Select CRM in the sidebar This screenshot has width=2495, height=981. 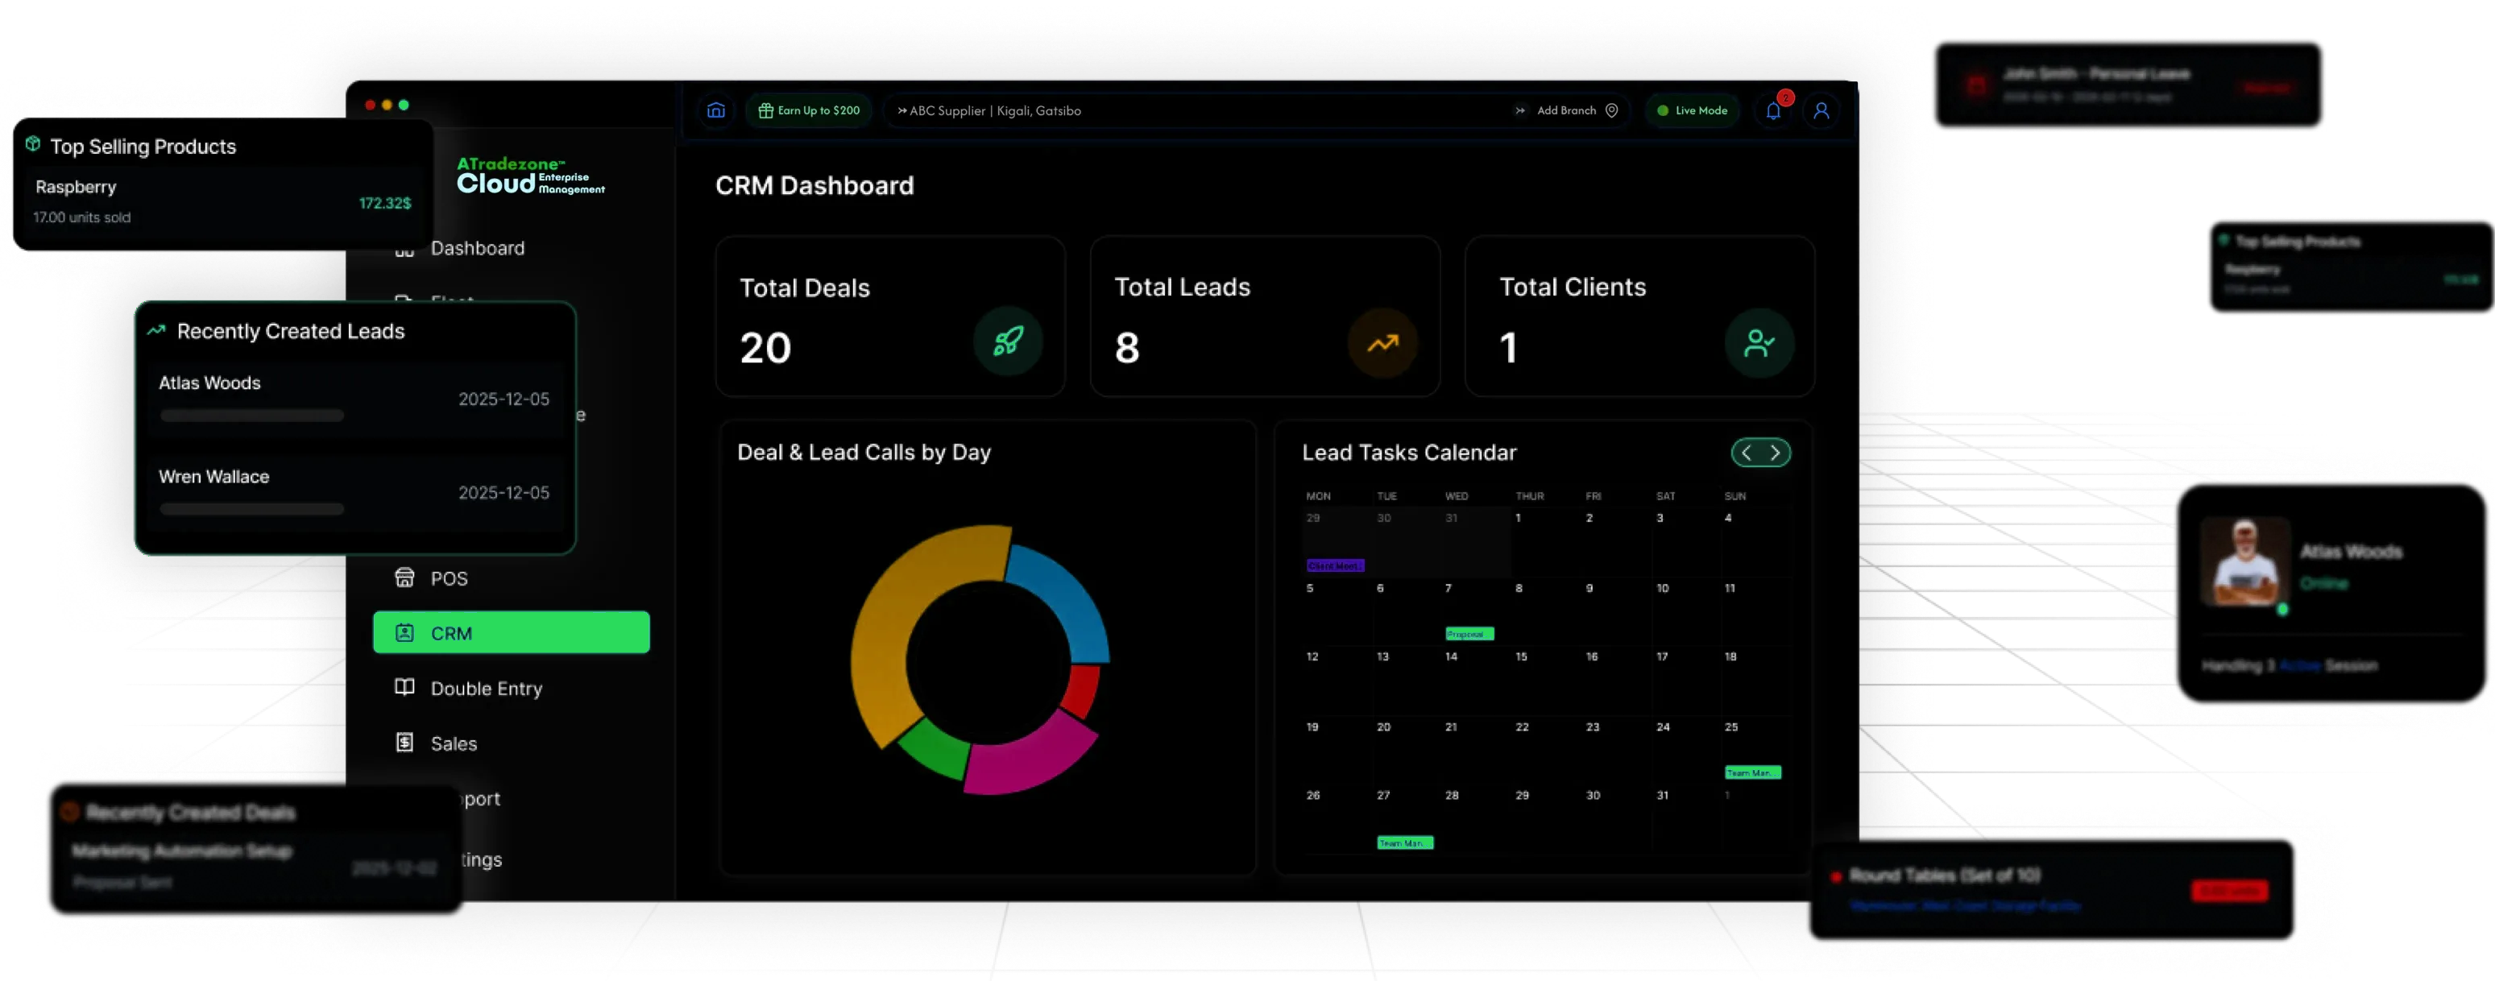pyautogui.click(x=512, y=632)
